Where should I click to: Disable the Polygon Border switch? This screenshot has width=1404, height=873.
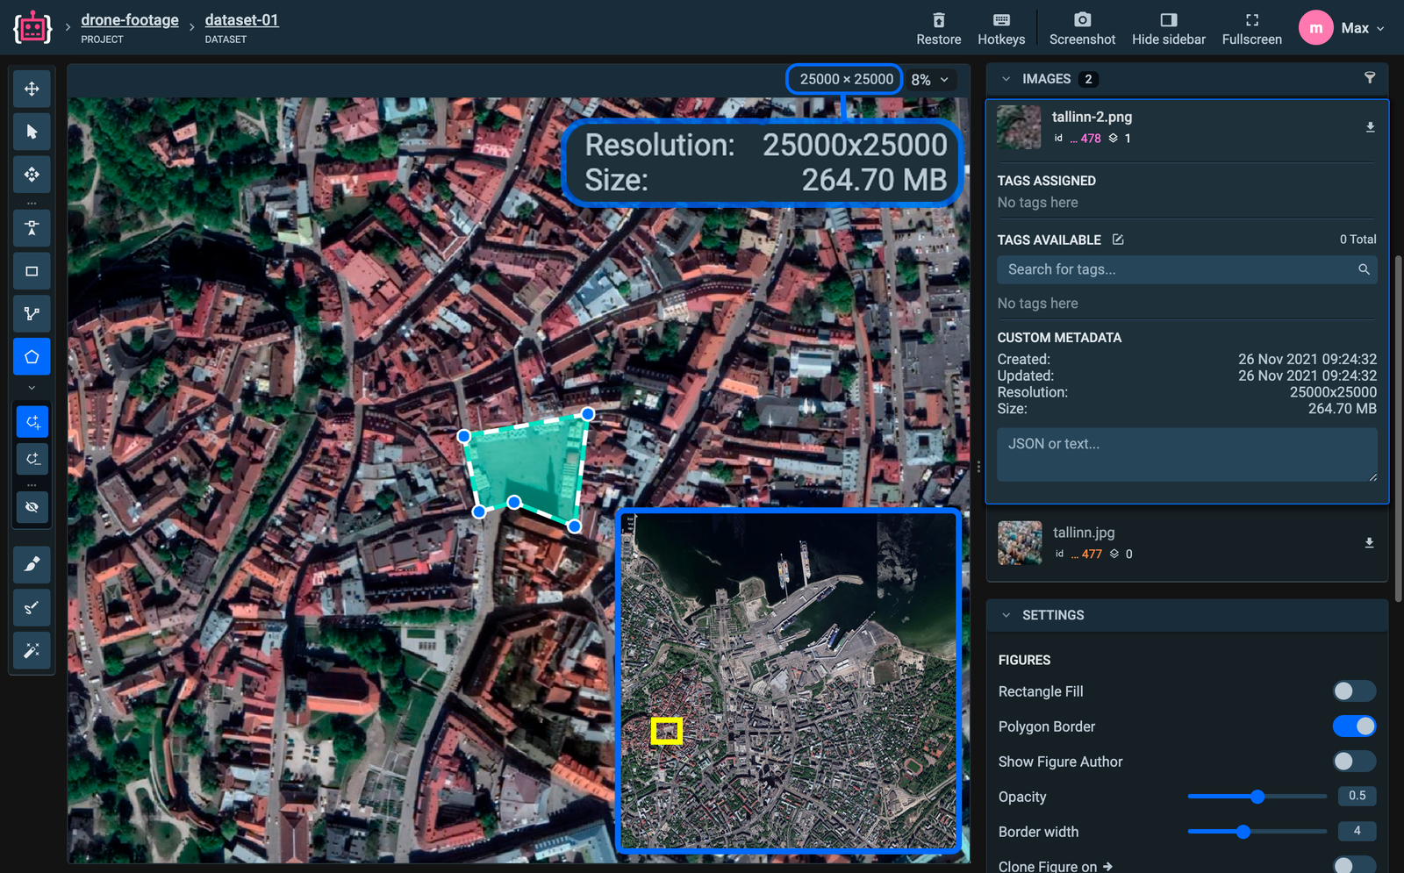1354,726
